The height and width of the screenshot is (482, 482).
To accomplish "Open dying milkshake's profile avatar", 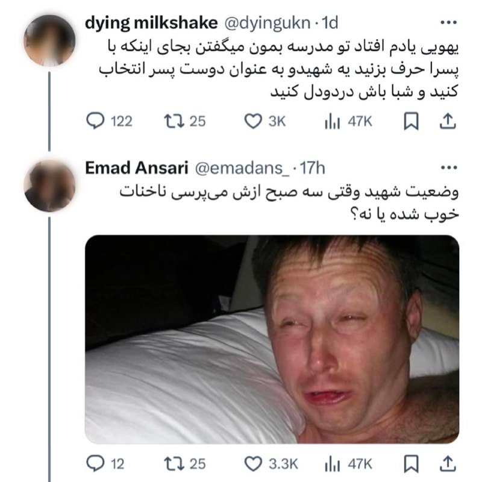I will pyautogui.click(x=49, y=40).
